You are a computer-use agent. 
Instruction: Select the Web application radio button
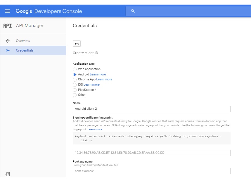tap(75, 69)
